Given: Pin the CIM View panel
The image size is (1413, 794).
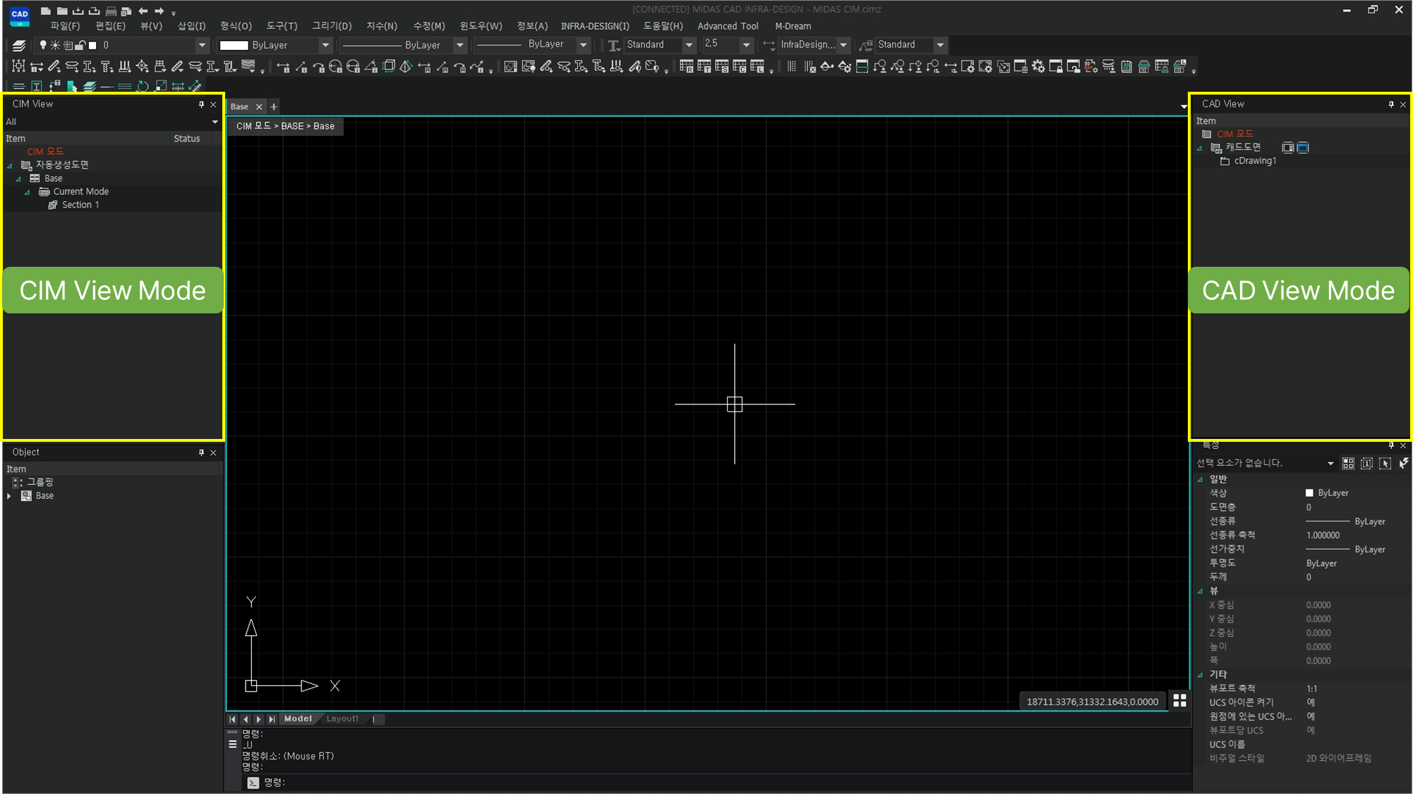Looking at the screenshot, I should pyautogui.click(x=201, y=104).
